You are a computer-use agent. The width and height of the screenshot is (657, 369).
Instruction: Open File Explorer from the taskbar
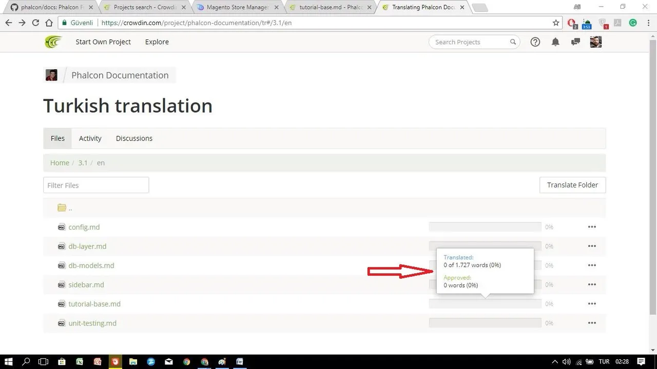pyautogui.click(x=133, y=362)
